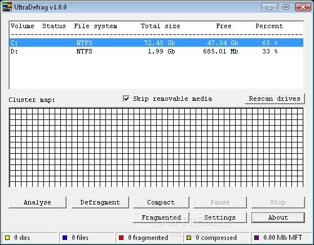Viewport: 314px width, 245px height.
Task: Click the Cluster map: label
Action: (x=32, y=100)
